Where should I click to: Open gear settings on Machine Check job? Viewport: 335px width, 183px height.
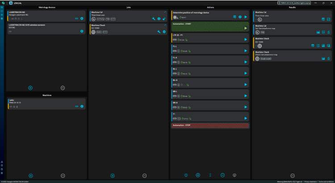click(164, 32)
